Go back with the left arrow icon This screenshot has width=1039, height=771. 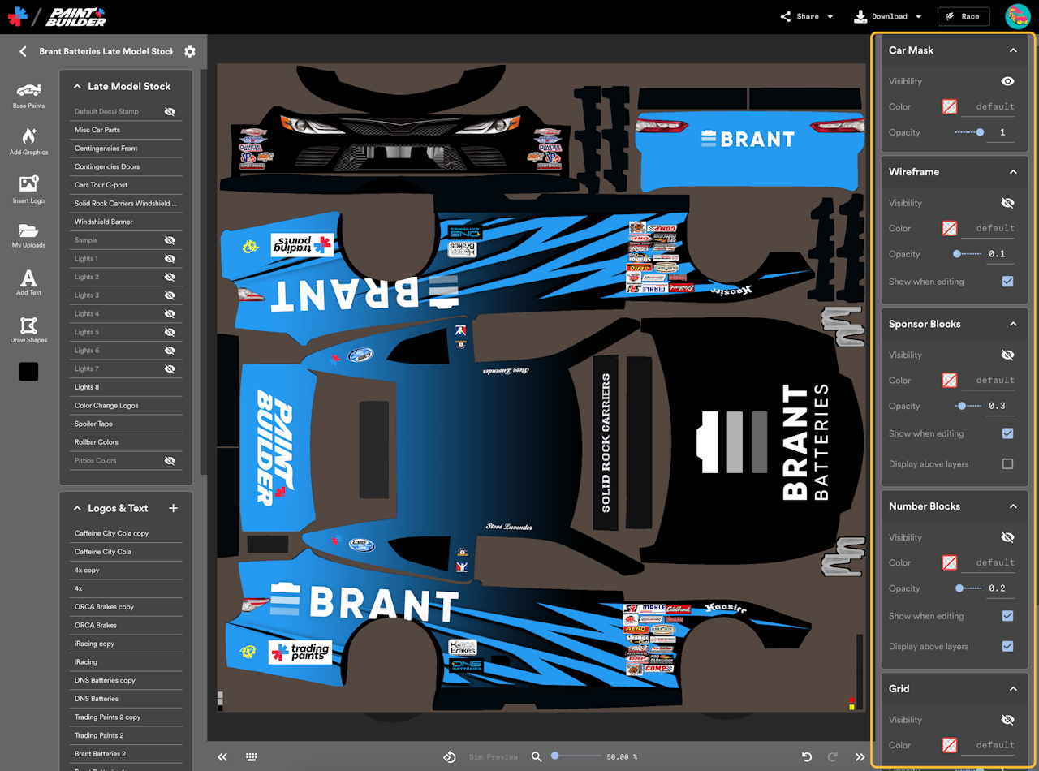[x=23, y=51]
